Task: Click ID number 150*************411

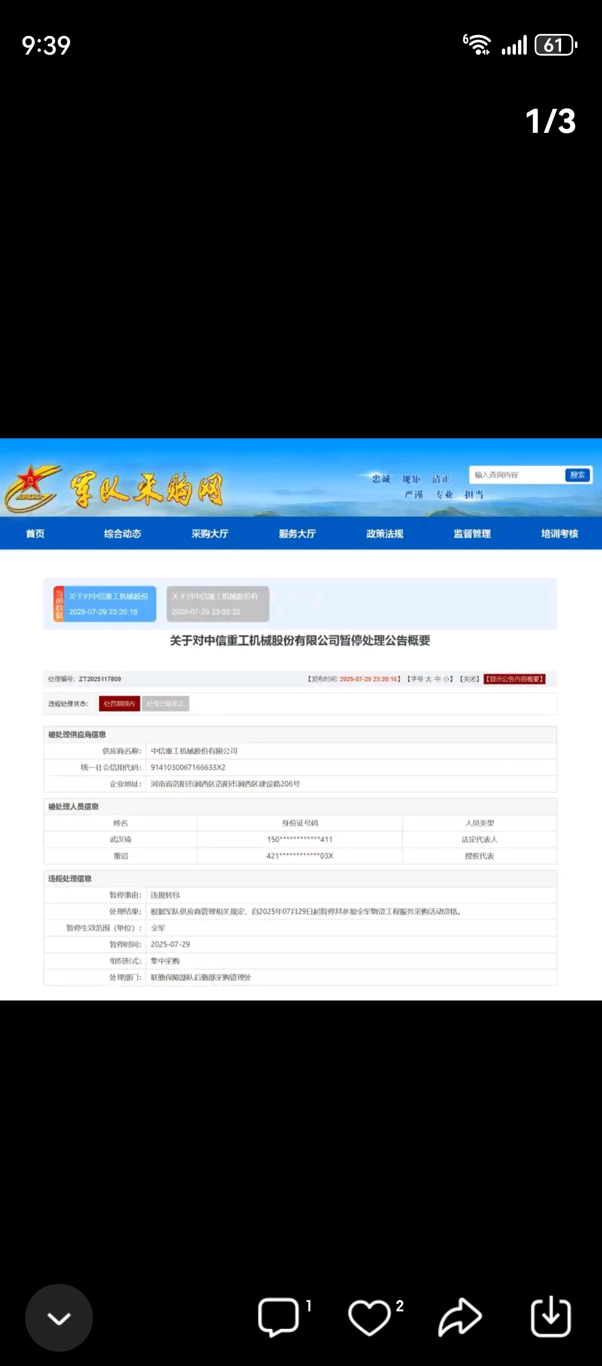Action: point(300,839)
